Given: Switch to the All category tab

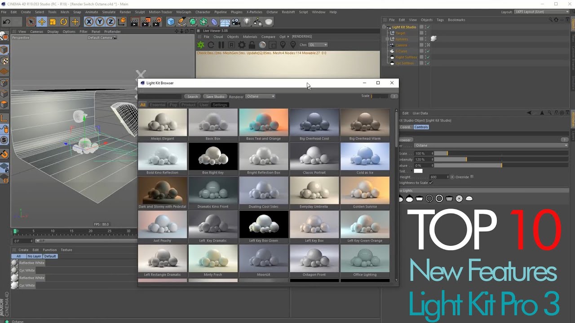Looking at the screenshot, I should [x=143, y=105].
